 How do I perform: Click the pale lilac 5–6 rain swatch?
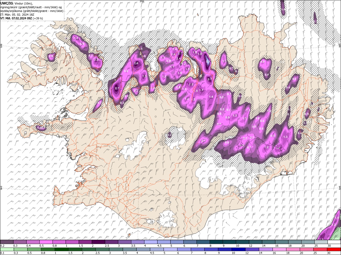tap(170, 249)
